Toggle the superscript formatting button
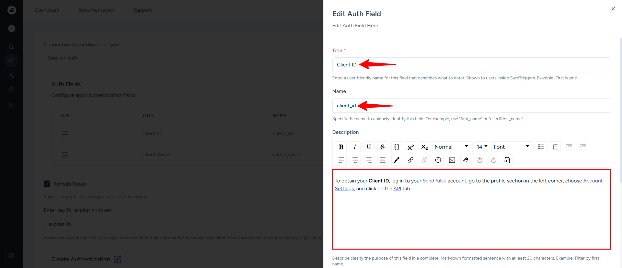The height and width of the screenshot is (268, 622). [410, 147]
